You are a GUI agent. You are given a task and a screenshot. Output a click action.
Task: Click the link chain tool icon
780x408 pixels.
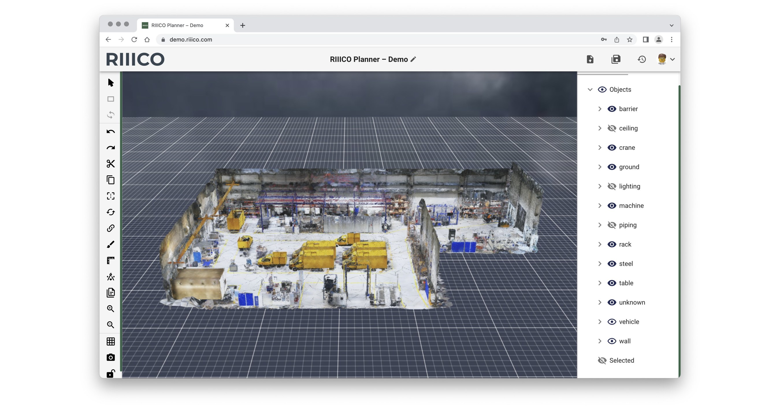click(111, 228)
